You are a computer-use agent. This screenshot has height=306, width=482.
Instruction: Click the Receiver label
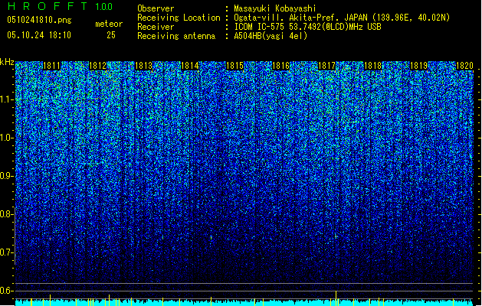pos(156,27)
